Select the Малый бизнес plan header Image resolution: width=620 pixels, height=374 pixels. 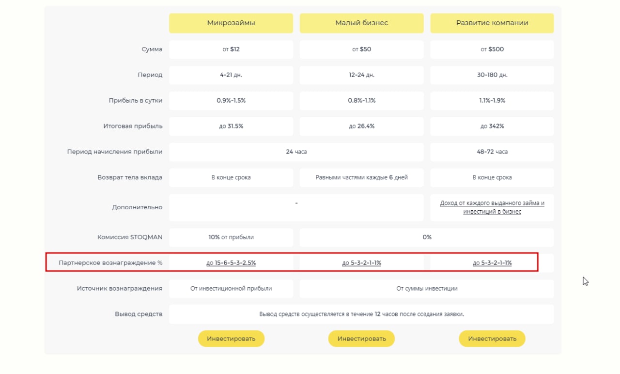(361, 23)
